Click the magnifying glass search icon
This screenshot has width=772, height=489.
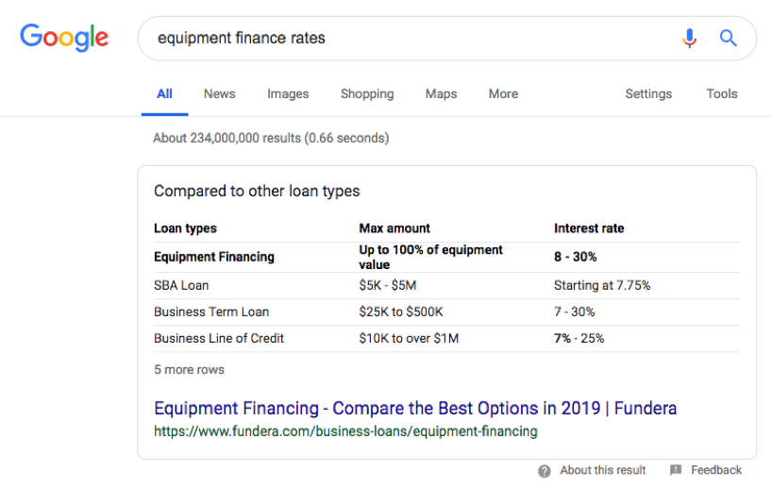(728, 38)
